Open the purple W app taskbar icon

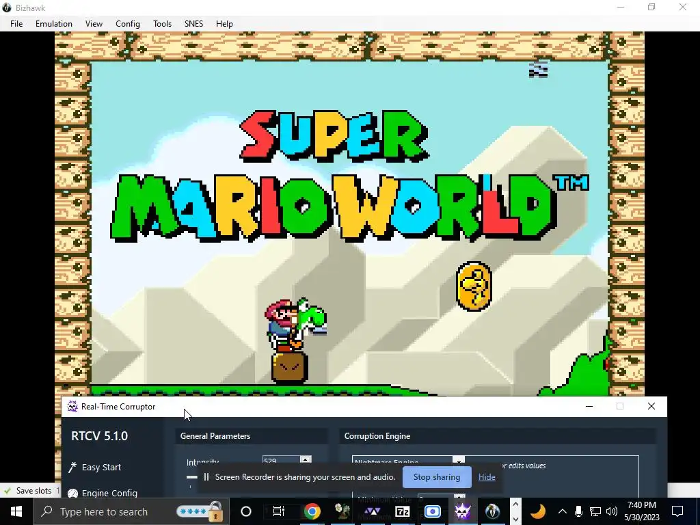click(x=373, y=511)
